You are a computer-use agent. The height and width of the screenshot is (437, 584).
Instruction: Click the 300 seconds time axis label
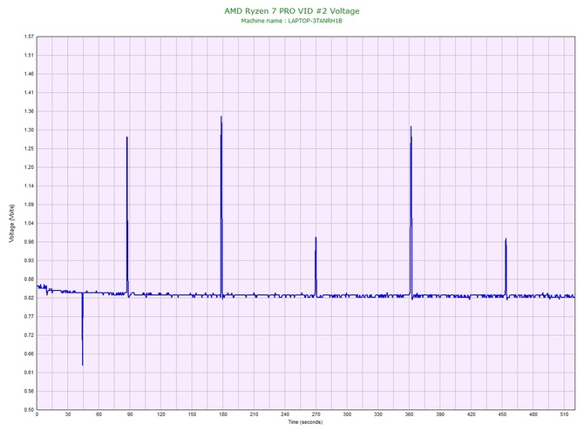pos(347,414)
